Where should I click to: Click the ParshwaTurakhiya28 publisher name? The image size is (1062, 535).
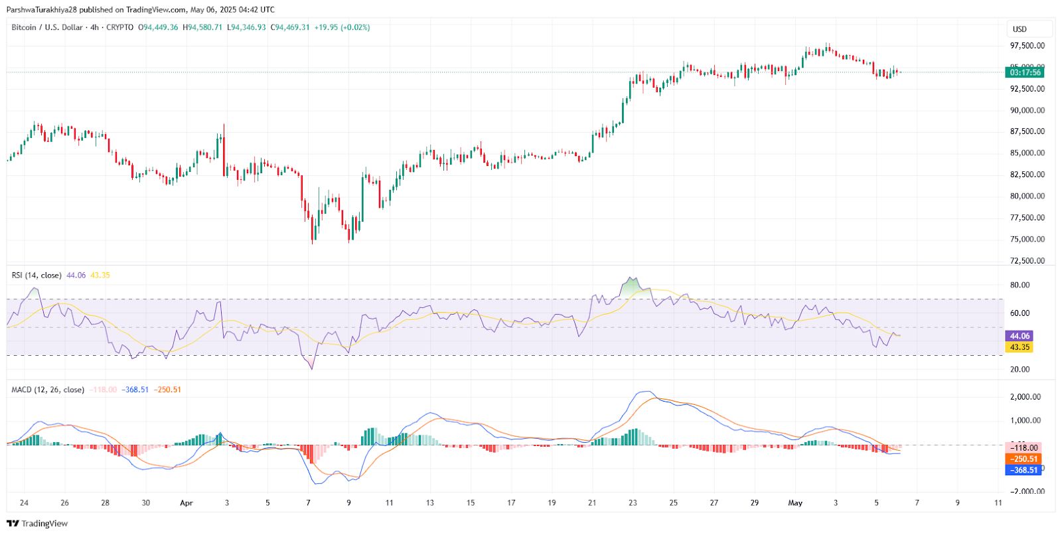point(42,10)
